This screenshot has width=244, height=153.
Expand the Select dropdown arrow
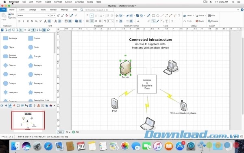click(205, 16)
